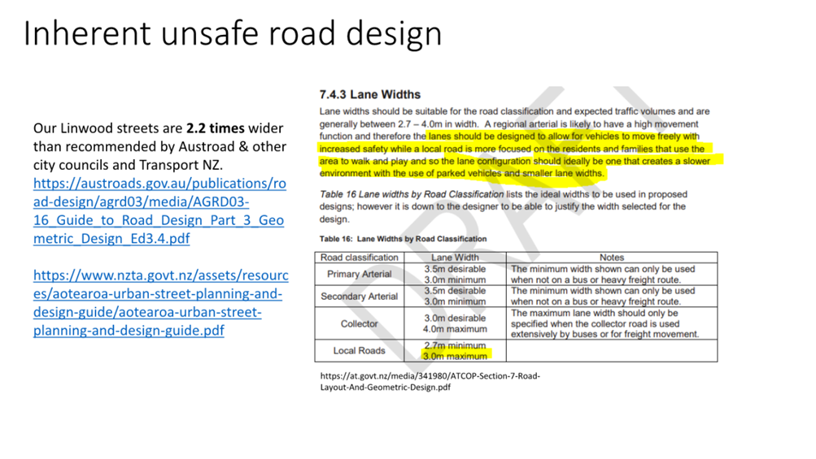Select the 'Collector' table cell
This screenshot has width=816, height=459.
[359, 324]
